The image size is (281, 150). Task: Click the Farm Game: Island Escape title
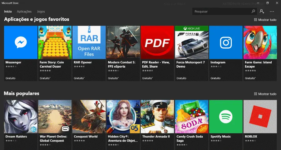coord(258,65)
